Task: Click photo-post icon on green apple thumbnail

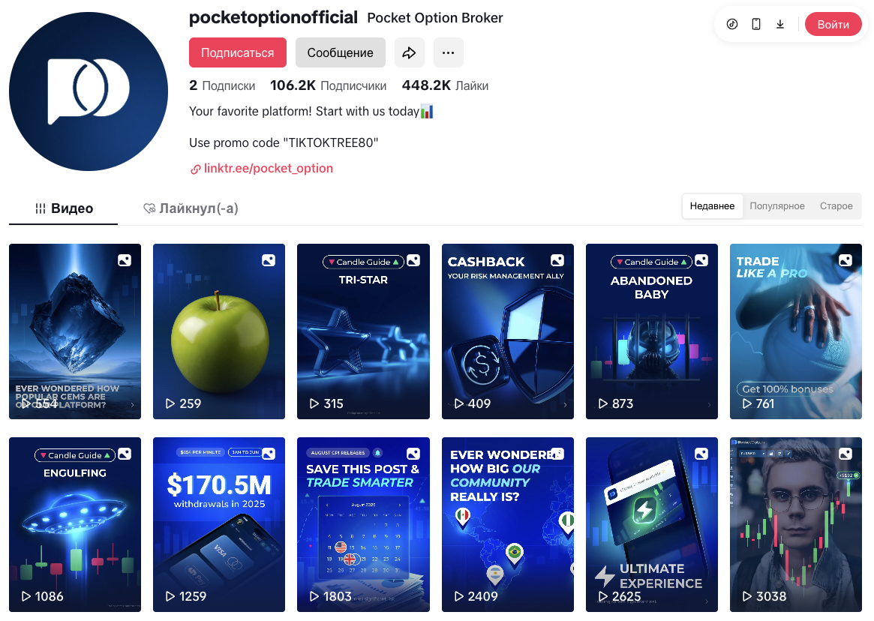Action: coord(269,260)
